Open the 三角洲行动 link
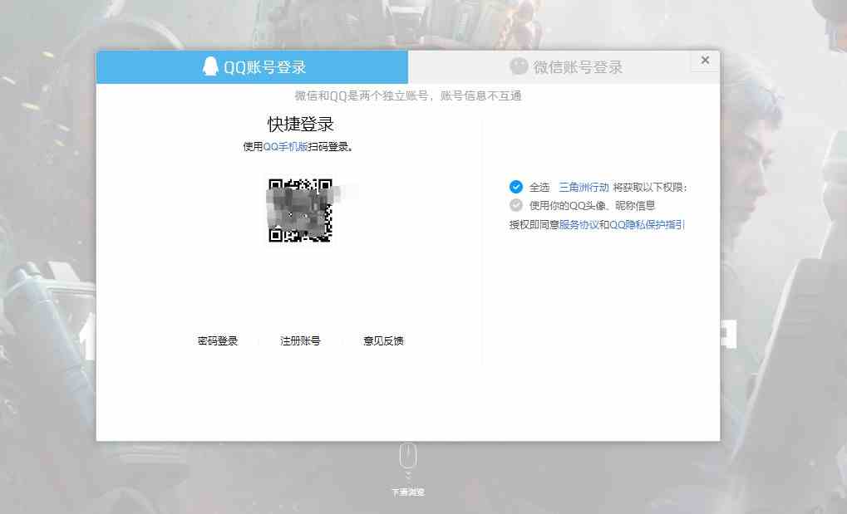 pos(584,188)
